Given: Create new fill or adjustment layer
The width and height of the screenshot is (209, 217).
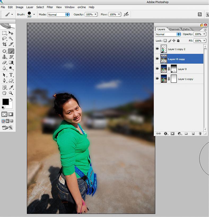Looking at the screenshot, I should point(179,134).
